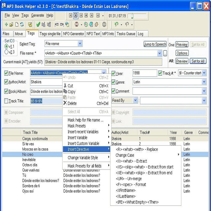Toggle the Track # checkbox
The image size is (211, 211).
tap(160, 73)
